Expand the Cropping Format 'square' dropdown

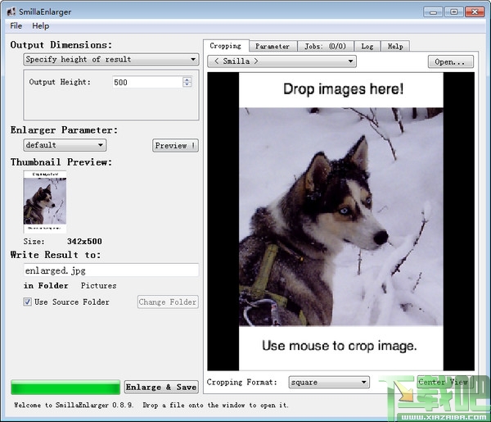329,382
